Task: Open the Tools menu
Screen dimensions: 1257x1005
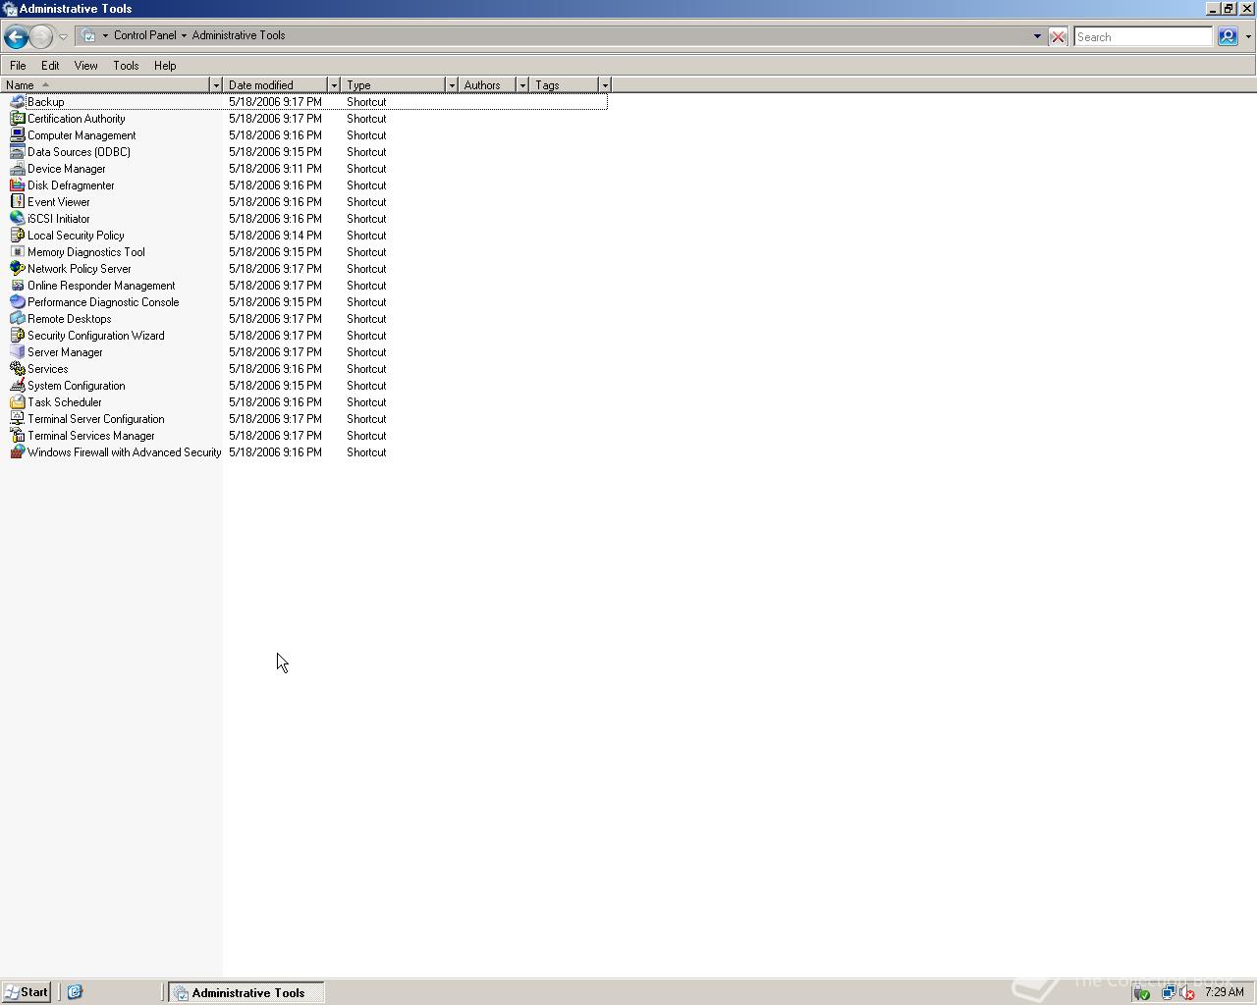Action: (126, 66)
